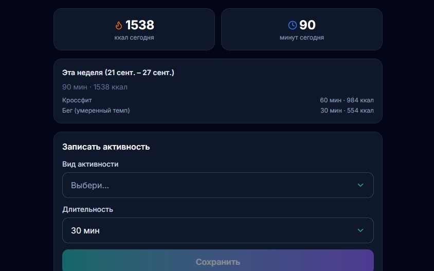Click the 90 мин · 1538 ккал summary
The height and width of the screenshot is (271, 434).
95,87
